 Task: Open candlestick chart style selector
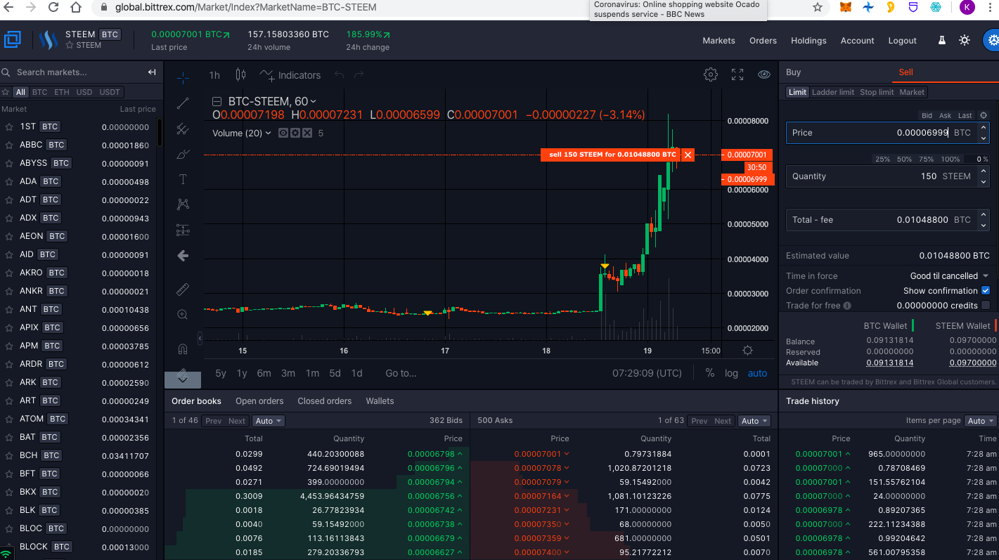[x=240, y=74]
